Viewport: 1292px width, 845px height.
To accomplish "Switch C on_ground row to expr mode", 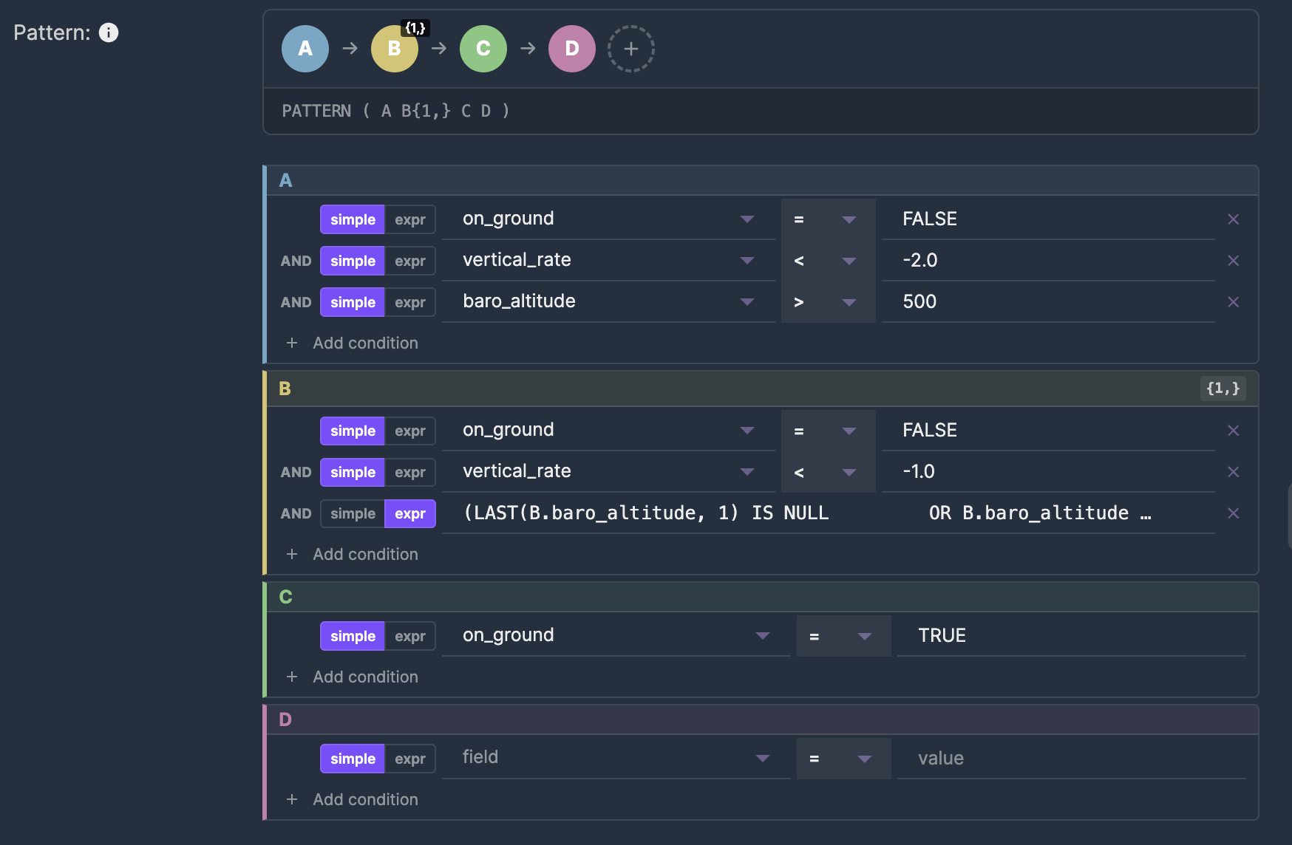I will coord(410,636).
